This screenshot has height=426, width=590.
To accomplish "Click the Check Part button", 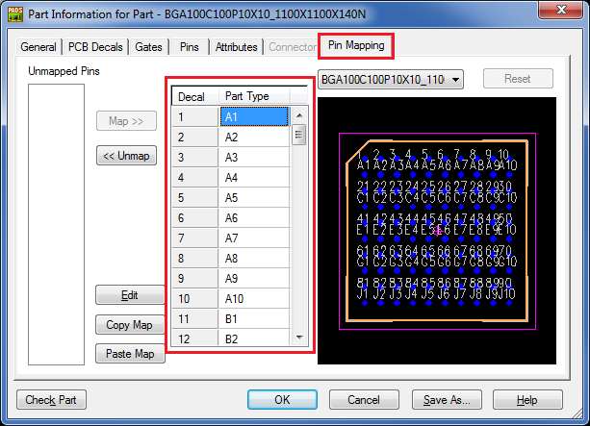I will pyautogui.click(x=51, y=400).
